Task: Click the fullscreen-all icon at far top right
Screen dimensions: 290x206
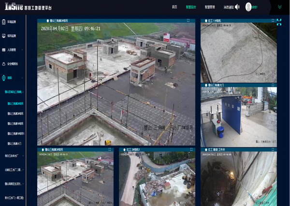Action: (279, 21)
